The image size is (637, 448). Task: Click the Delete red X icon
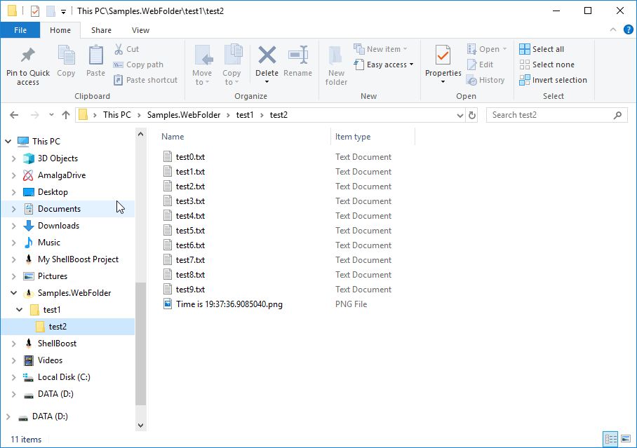point(267,55)
